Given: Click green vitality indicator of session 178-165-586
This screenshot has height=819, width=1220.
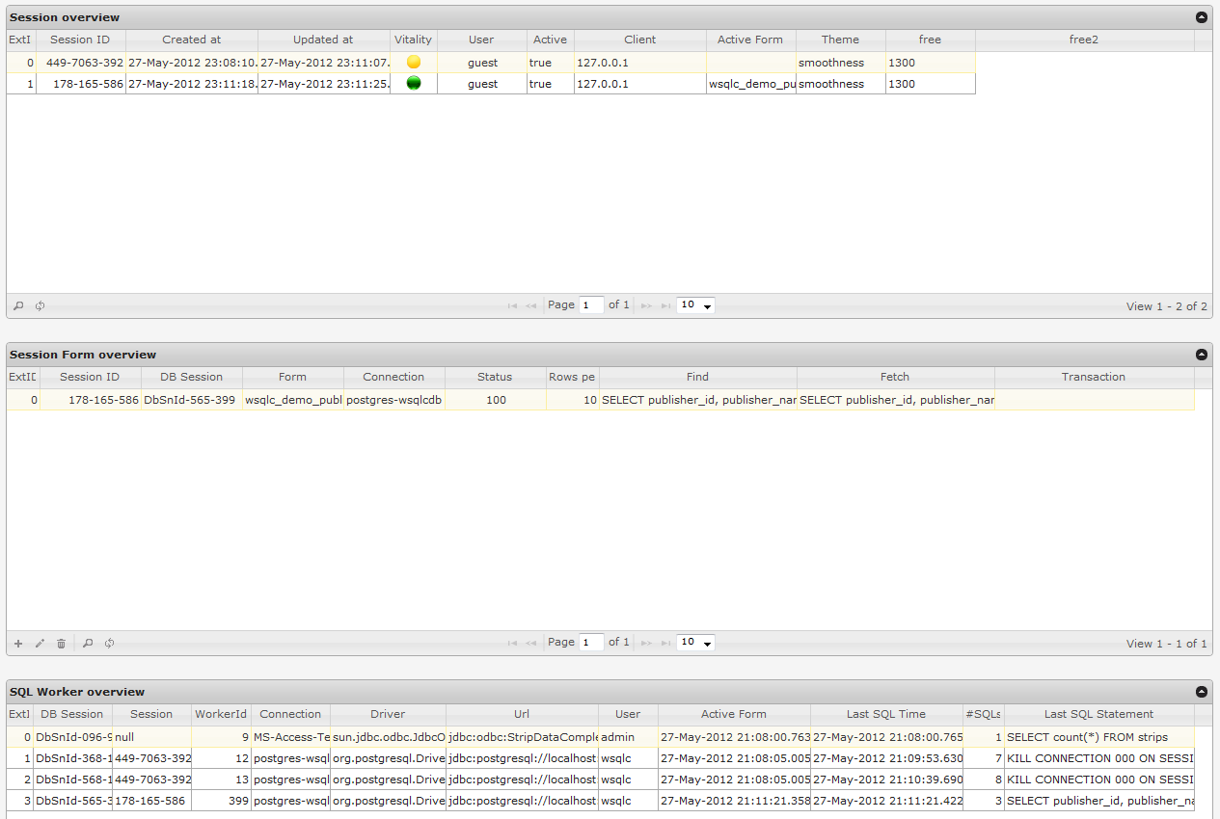Looking at the screenshot, I should (x=413, y=84).
